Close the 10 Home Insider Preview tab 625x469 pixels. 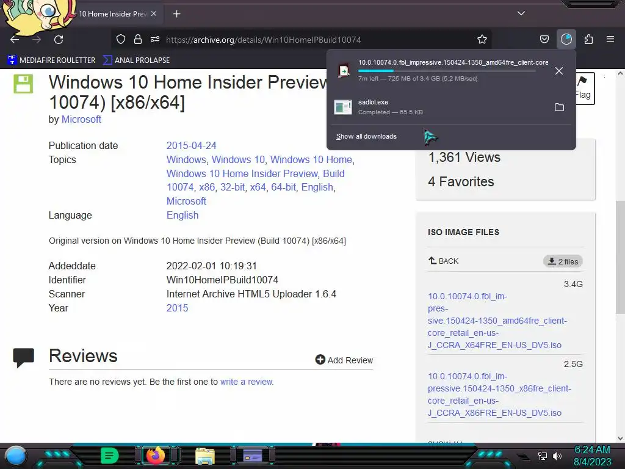[x=154, y=13]
